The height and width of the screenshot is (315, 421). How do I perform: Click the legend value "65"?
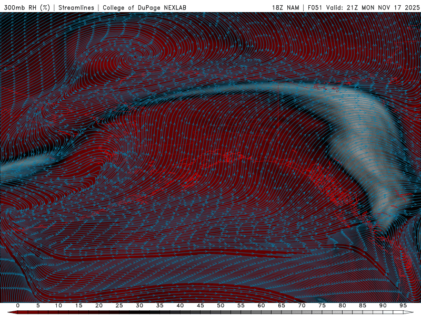(x=282, y=306)
